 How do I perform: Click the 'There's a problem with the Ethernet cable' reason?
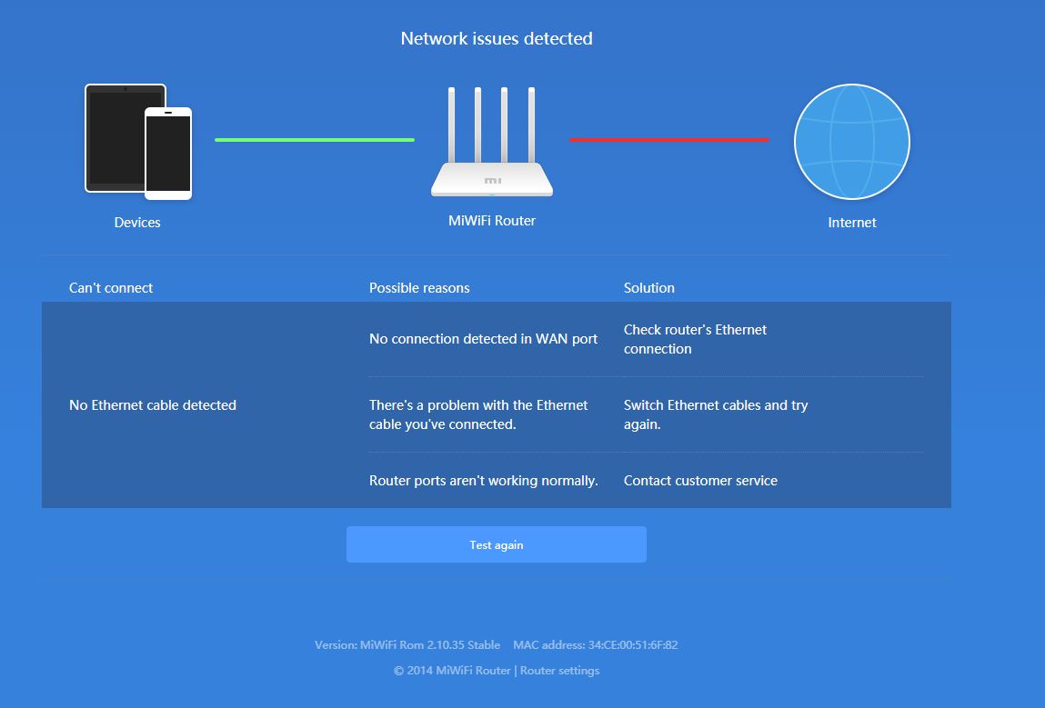pyautogui.click(x=478, y=414)
